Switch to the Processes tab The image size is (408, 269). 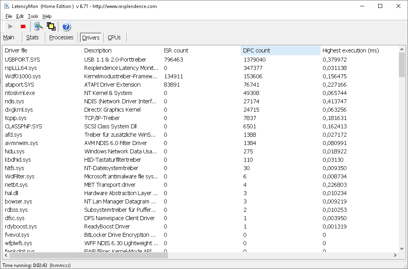pyautogui.click(x=61, y=37)
